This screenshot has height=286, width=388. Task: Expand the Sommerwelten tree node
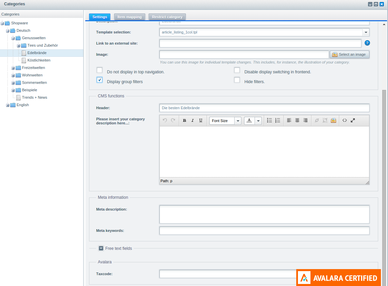[x=13, y=83]
